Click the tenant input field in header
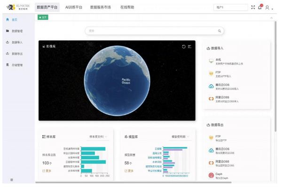The width and height of the screenshot is (282, 187). 231,7
